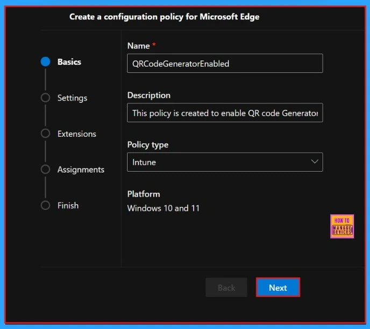The height and width of the screenshot is (329, 370).
Task: Go to the Settings step label
Action: (72, 98)
